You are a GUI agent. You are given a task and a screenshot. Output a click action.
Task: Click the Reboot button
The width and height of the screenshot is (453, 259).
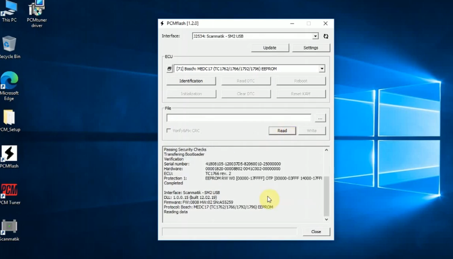pos(301,81)
